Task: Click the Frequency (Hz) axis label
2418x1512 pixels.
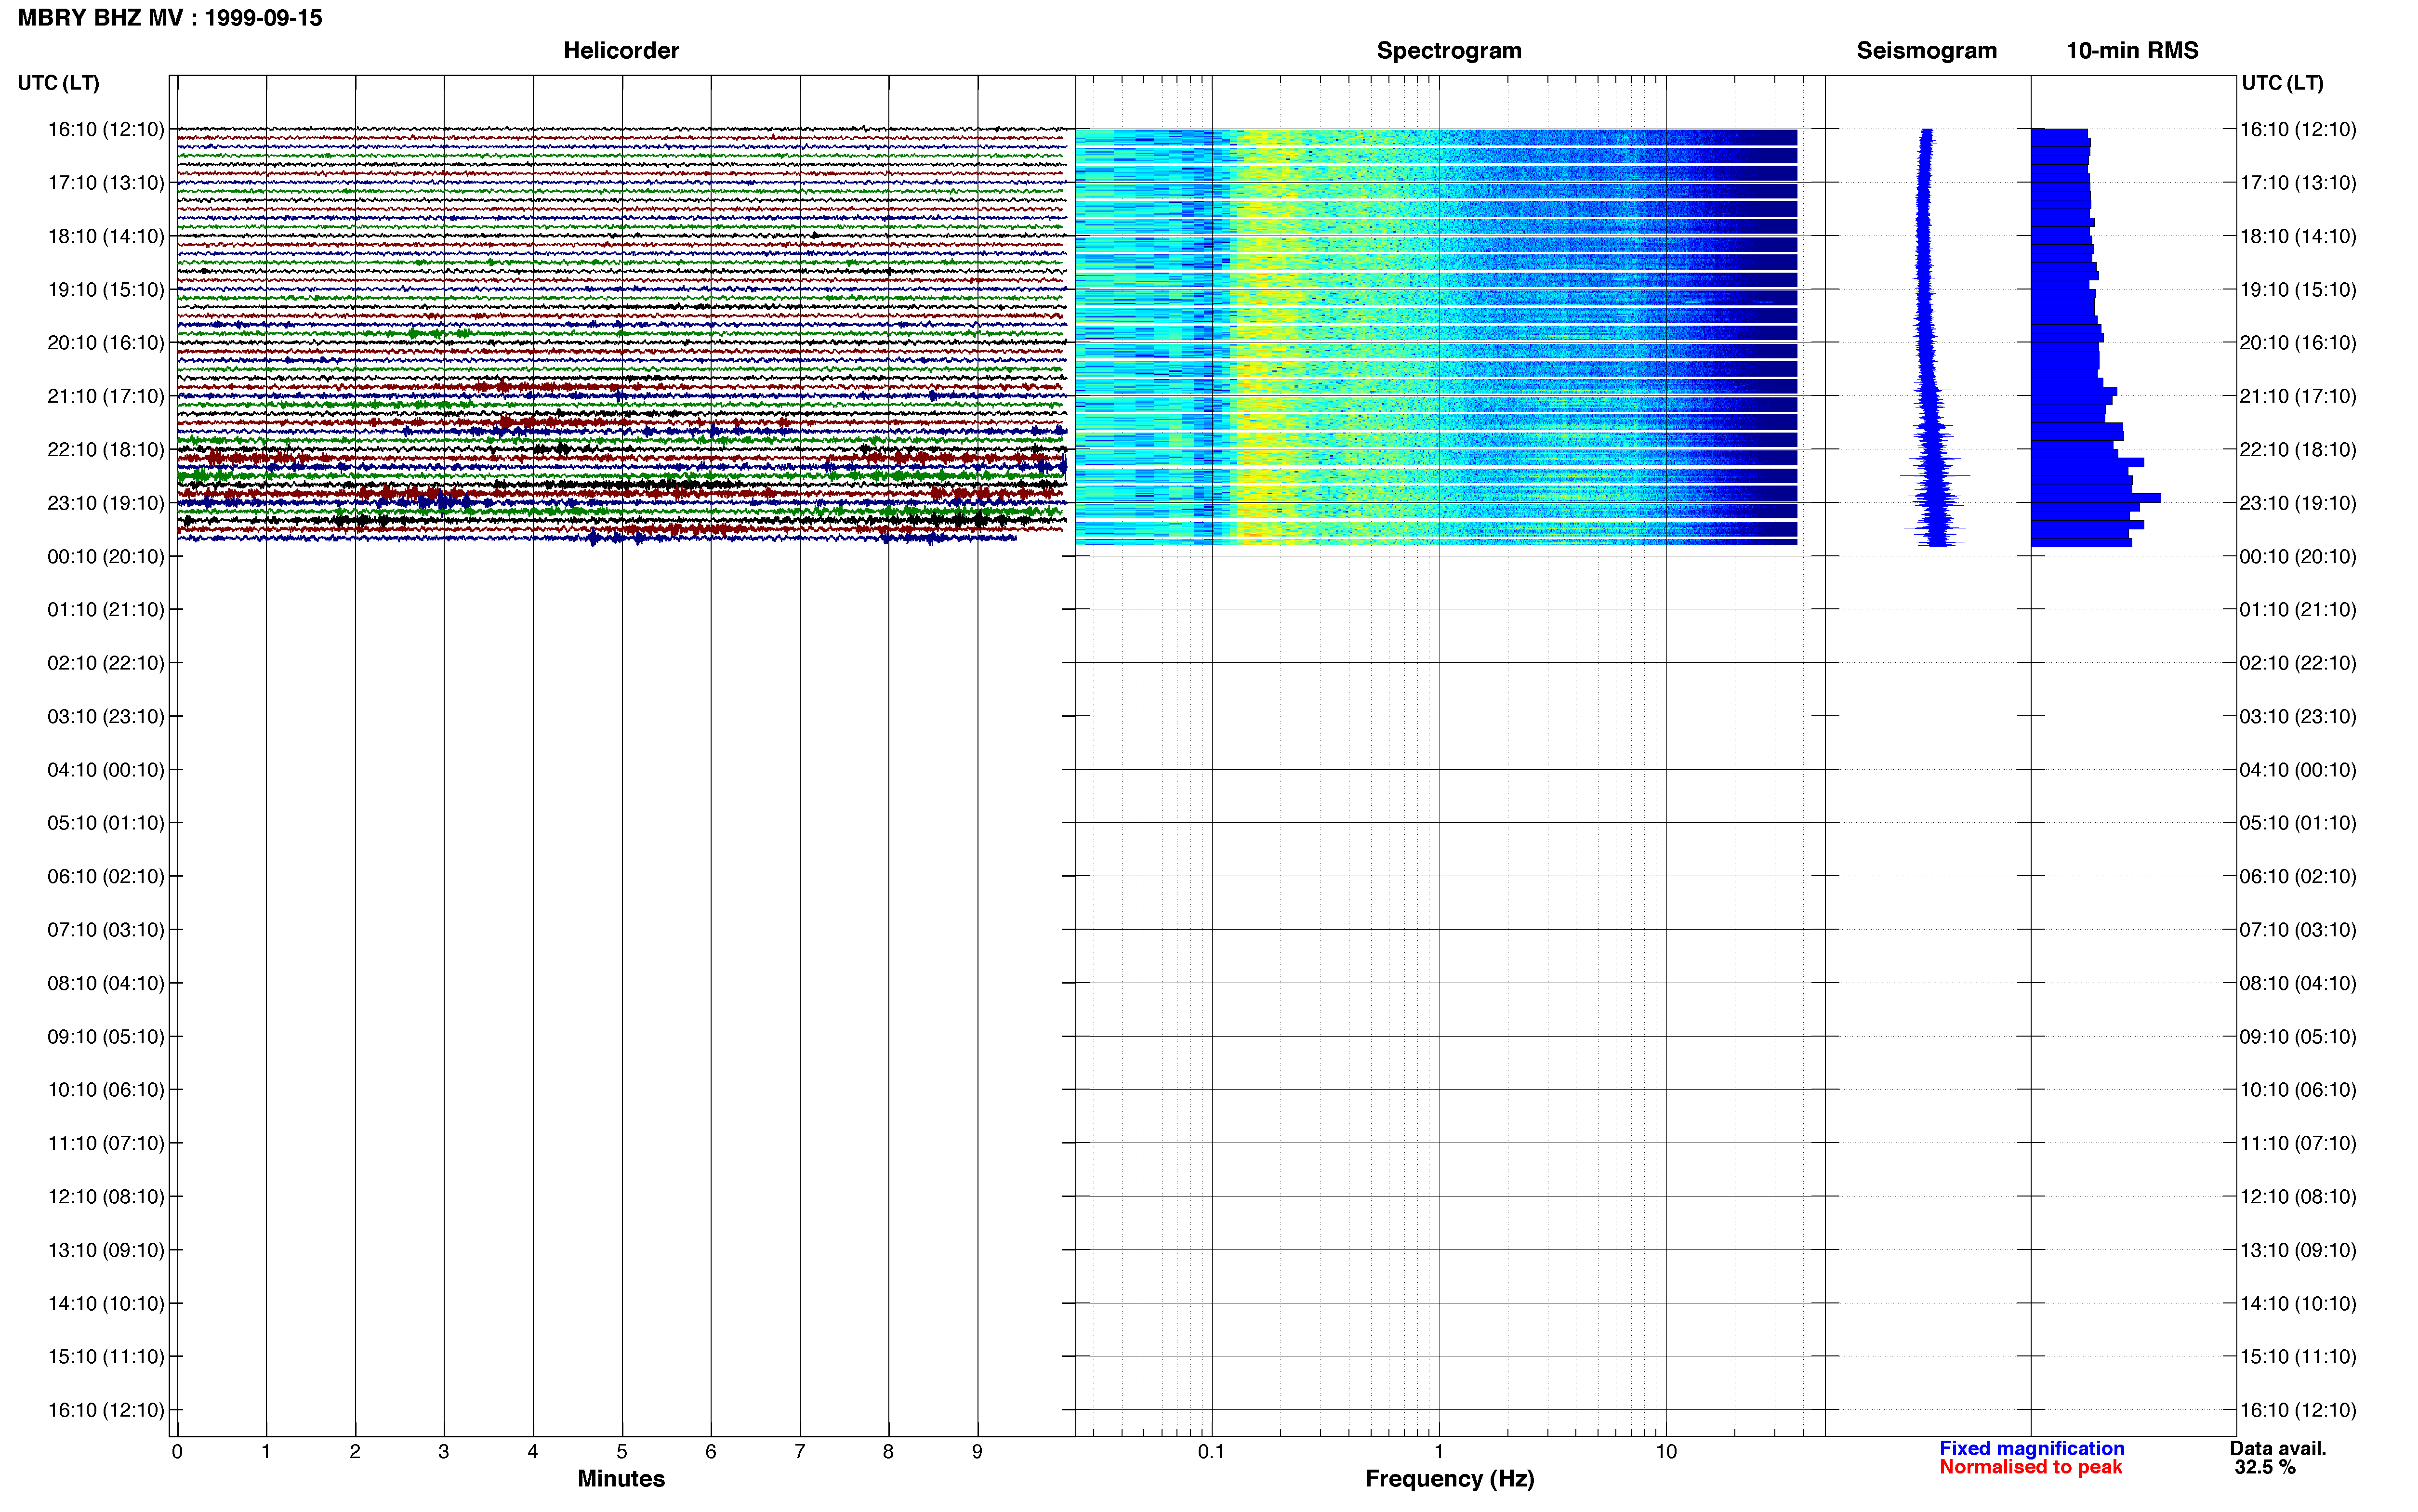Action: (x=1449, y=1478)
